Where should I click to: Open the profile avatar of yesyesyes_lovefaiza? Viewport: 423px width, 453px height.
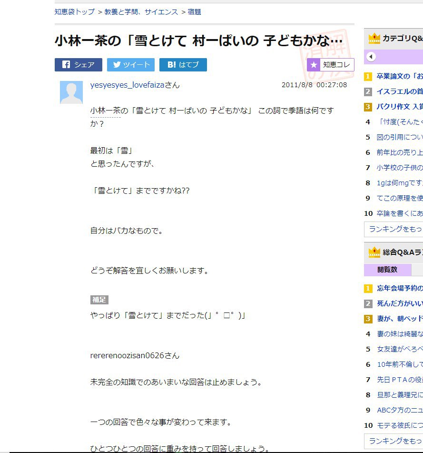71,92
